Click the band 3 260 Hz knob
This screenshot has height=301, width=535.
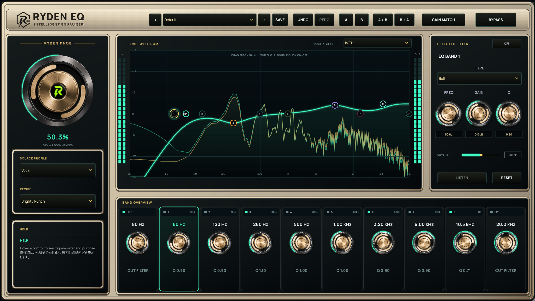coord(260,243)
